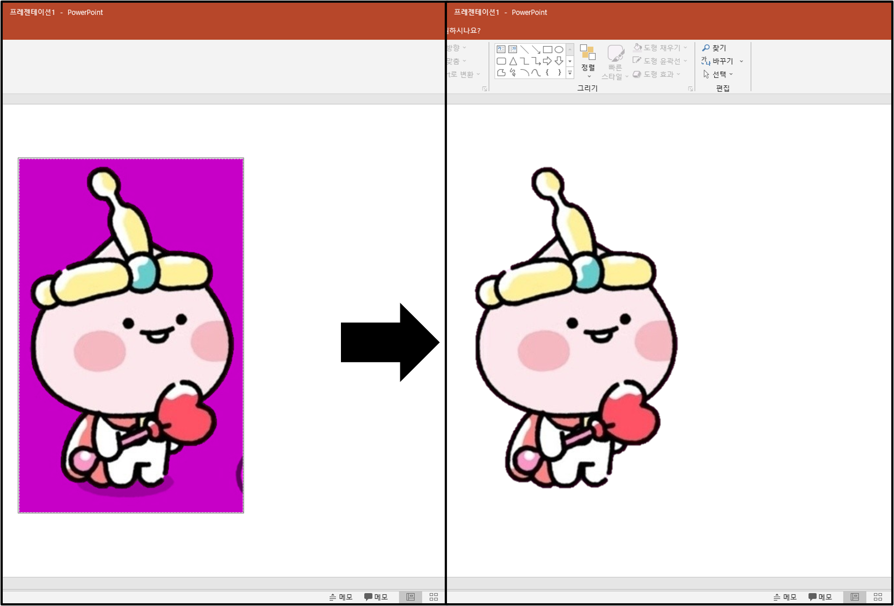Select the horizontal text box shape

pyautogui.click(x=501, y=49)
